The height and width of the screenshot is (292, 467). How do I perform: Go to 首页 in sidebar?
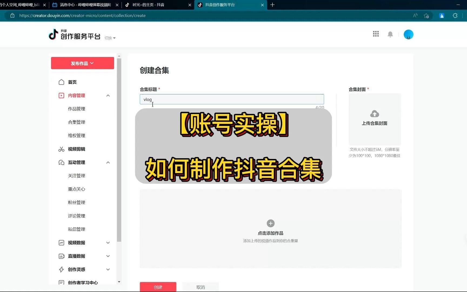pos(72,82)
